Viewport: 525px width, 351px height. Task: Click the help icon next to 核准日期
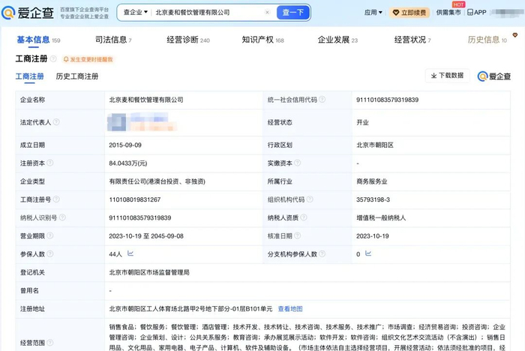(297, 235)
